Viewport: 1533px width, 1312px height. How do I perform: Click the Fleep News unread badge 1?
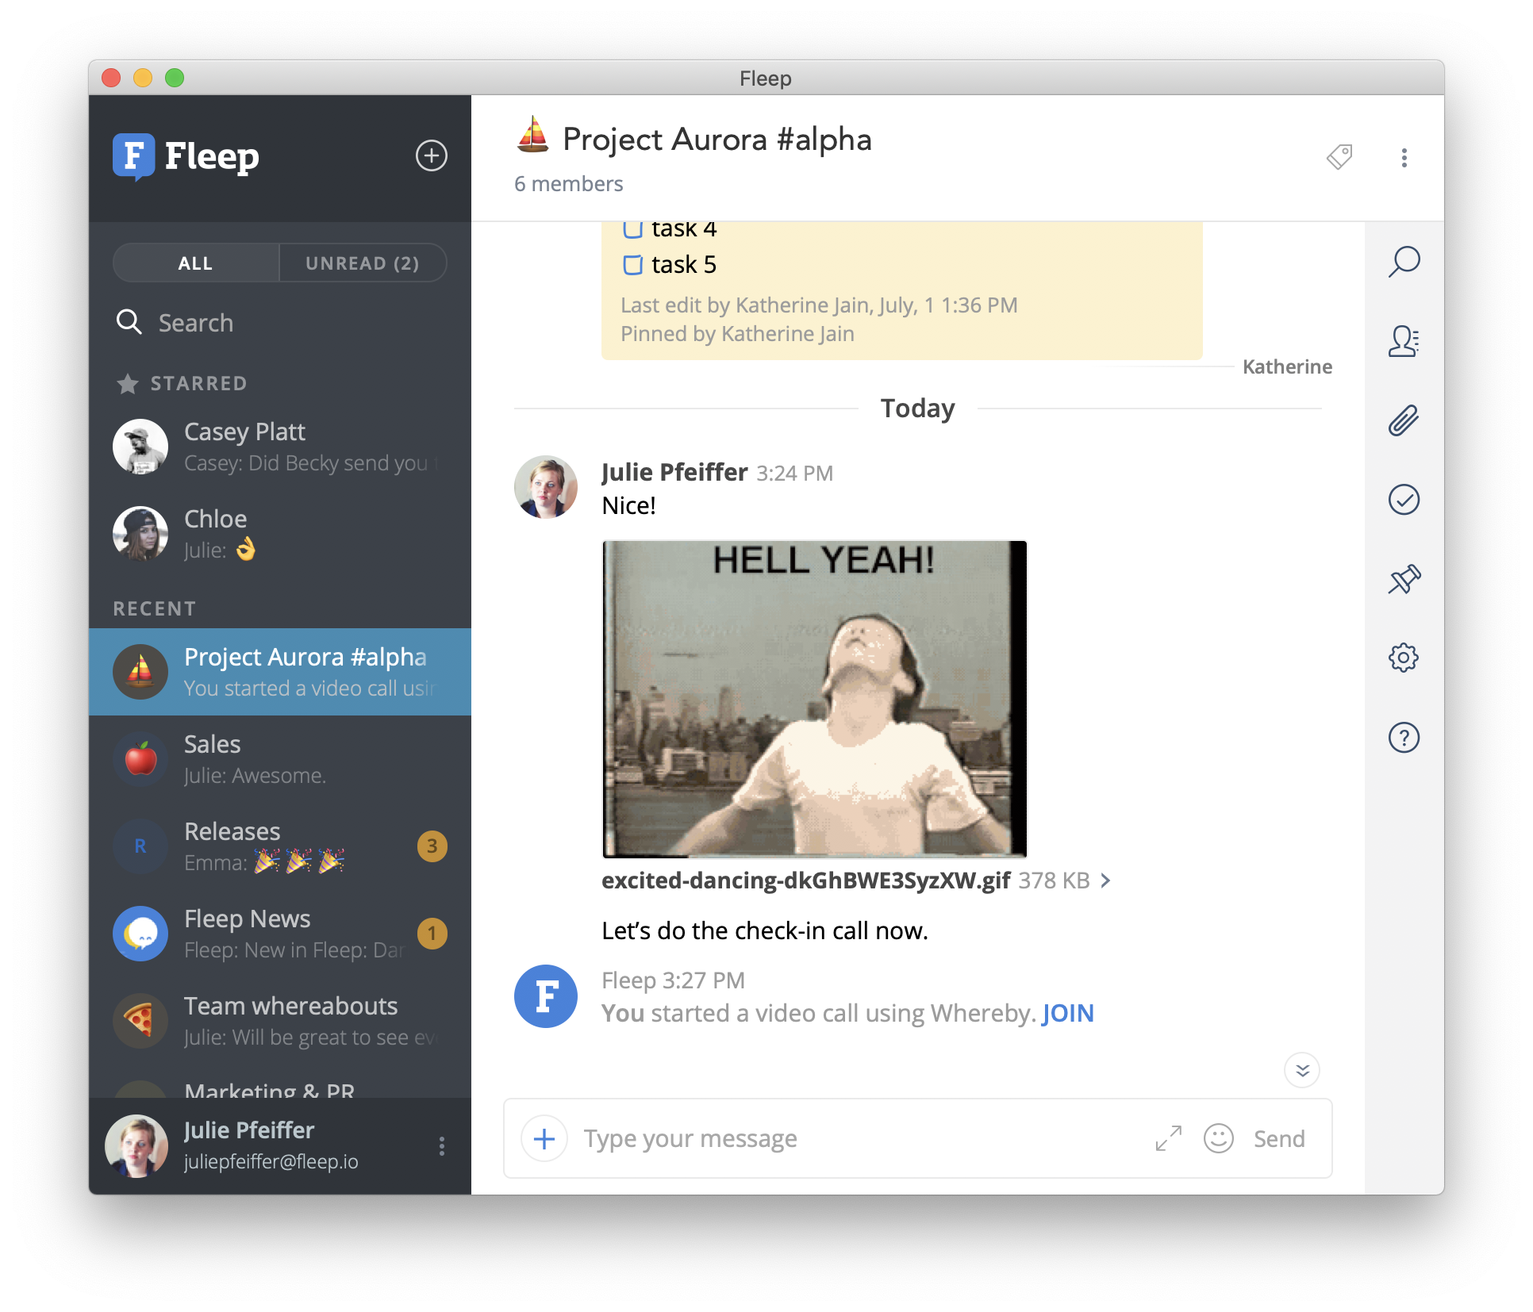click(x=432, y=933)
